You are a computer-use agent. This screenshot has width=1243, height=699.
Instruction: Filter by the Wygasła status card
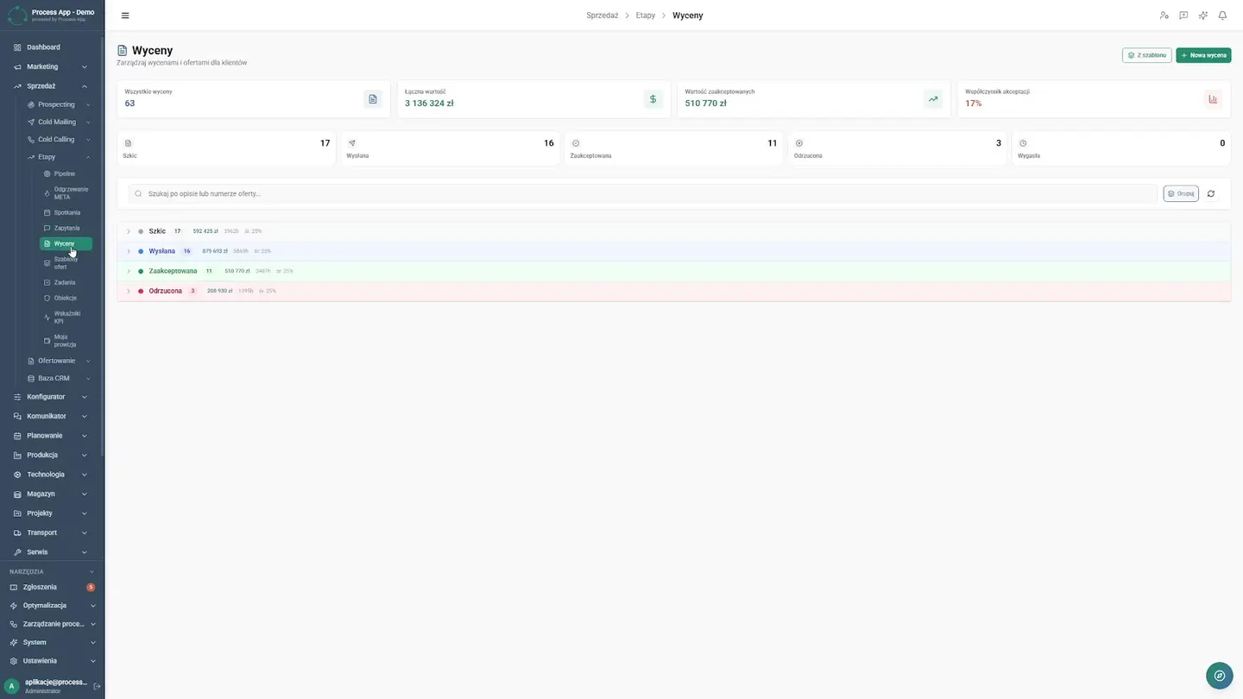(1121, 148)
